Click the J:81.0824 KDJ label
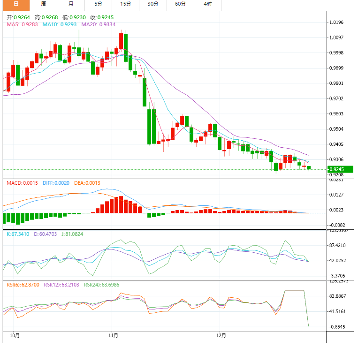Image resolution: width=358 pixels, height=347 pixels. [x=72, y=234]
